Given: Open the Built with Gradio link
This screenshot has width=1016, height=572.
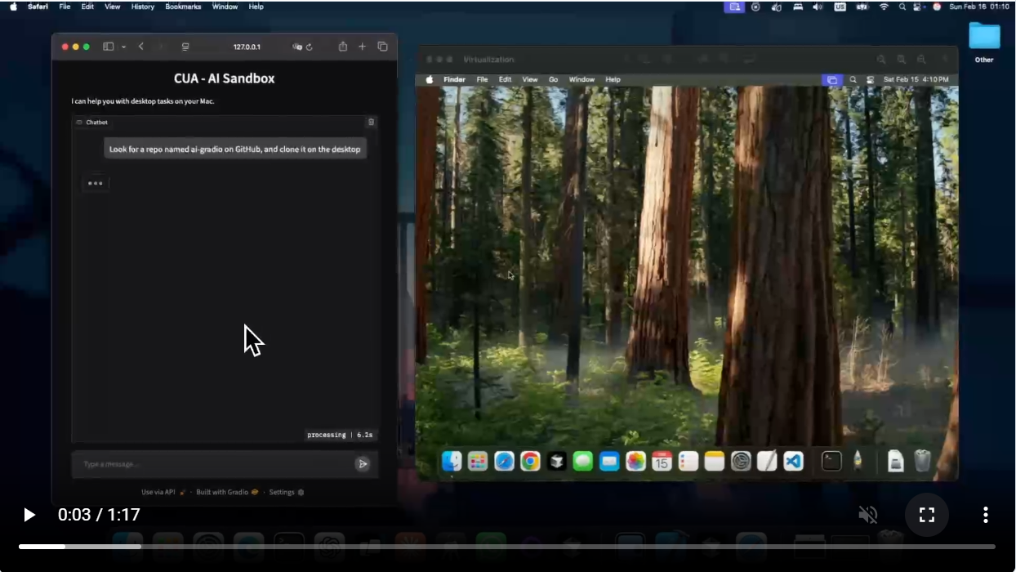Looking at the screenshot, I should click(x=227, y=492).
